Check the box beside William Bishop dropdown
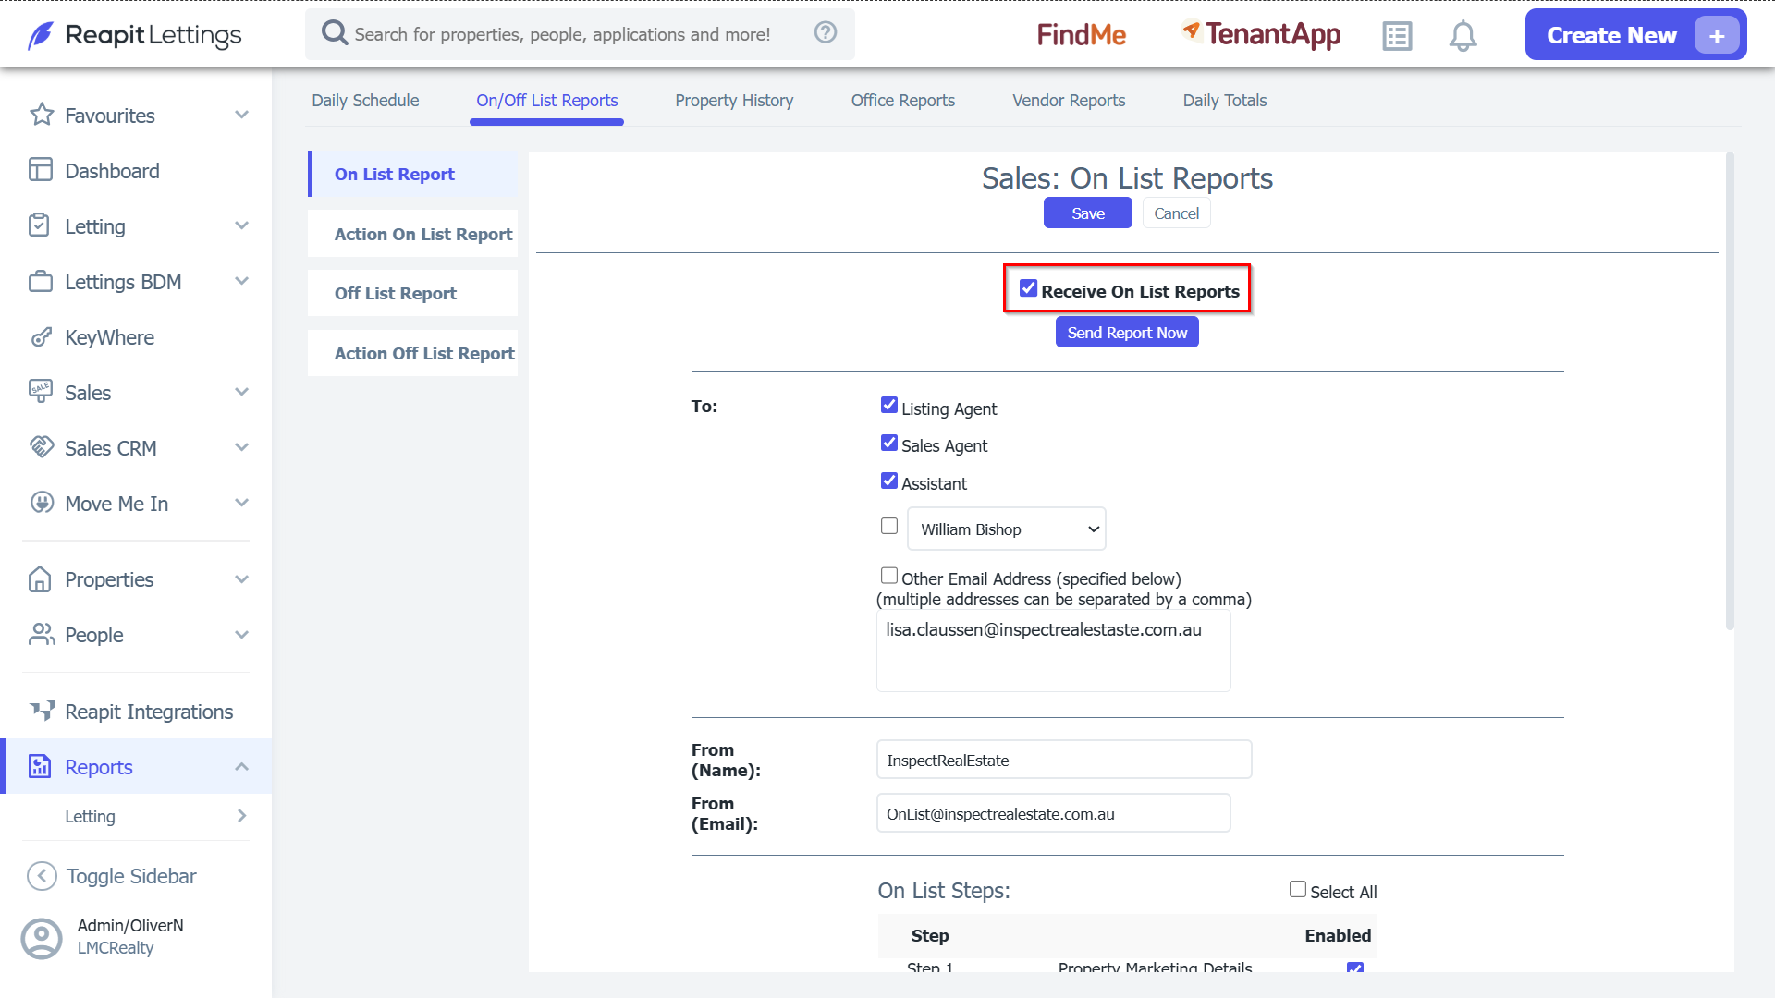The height and width of the screenshot is (998, 1775). (x=889, y=527)
